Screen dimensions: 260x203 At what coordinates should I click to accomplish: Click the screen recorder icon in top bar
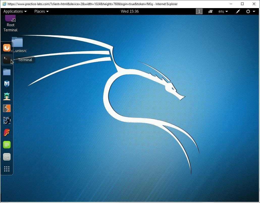pyautogui.click(x=211, y=11)
